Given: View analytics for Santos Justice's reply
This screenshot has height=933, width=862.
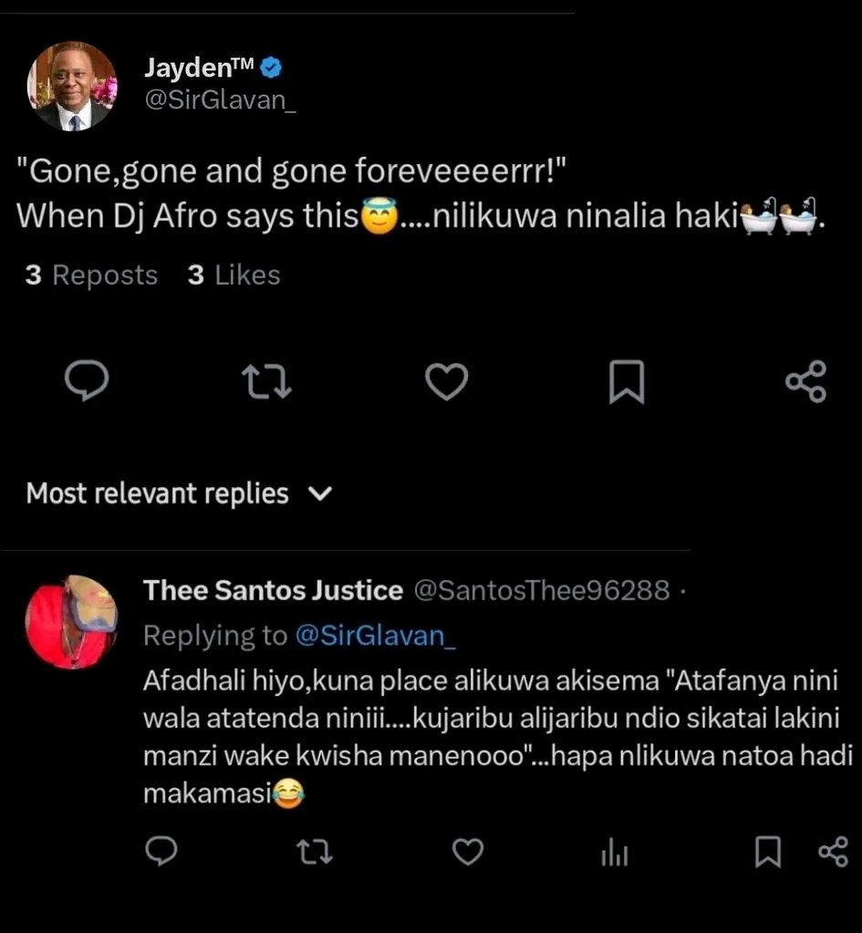Looking at the screenshot, I should 615,852.
